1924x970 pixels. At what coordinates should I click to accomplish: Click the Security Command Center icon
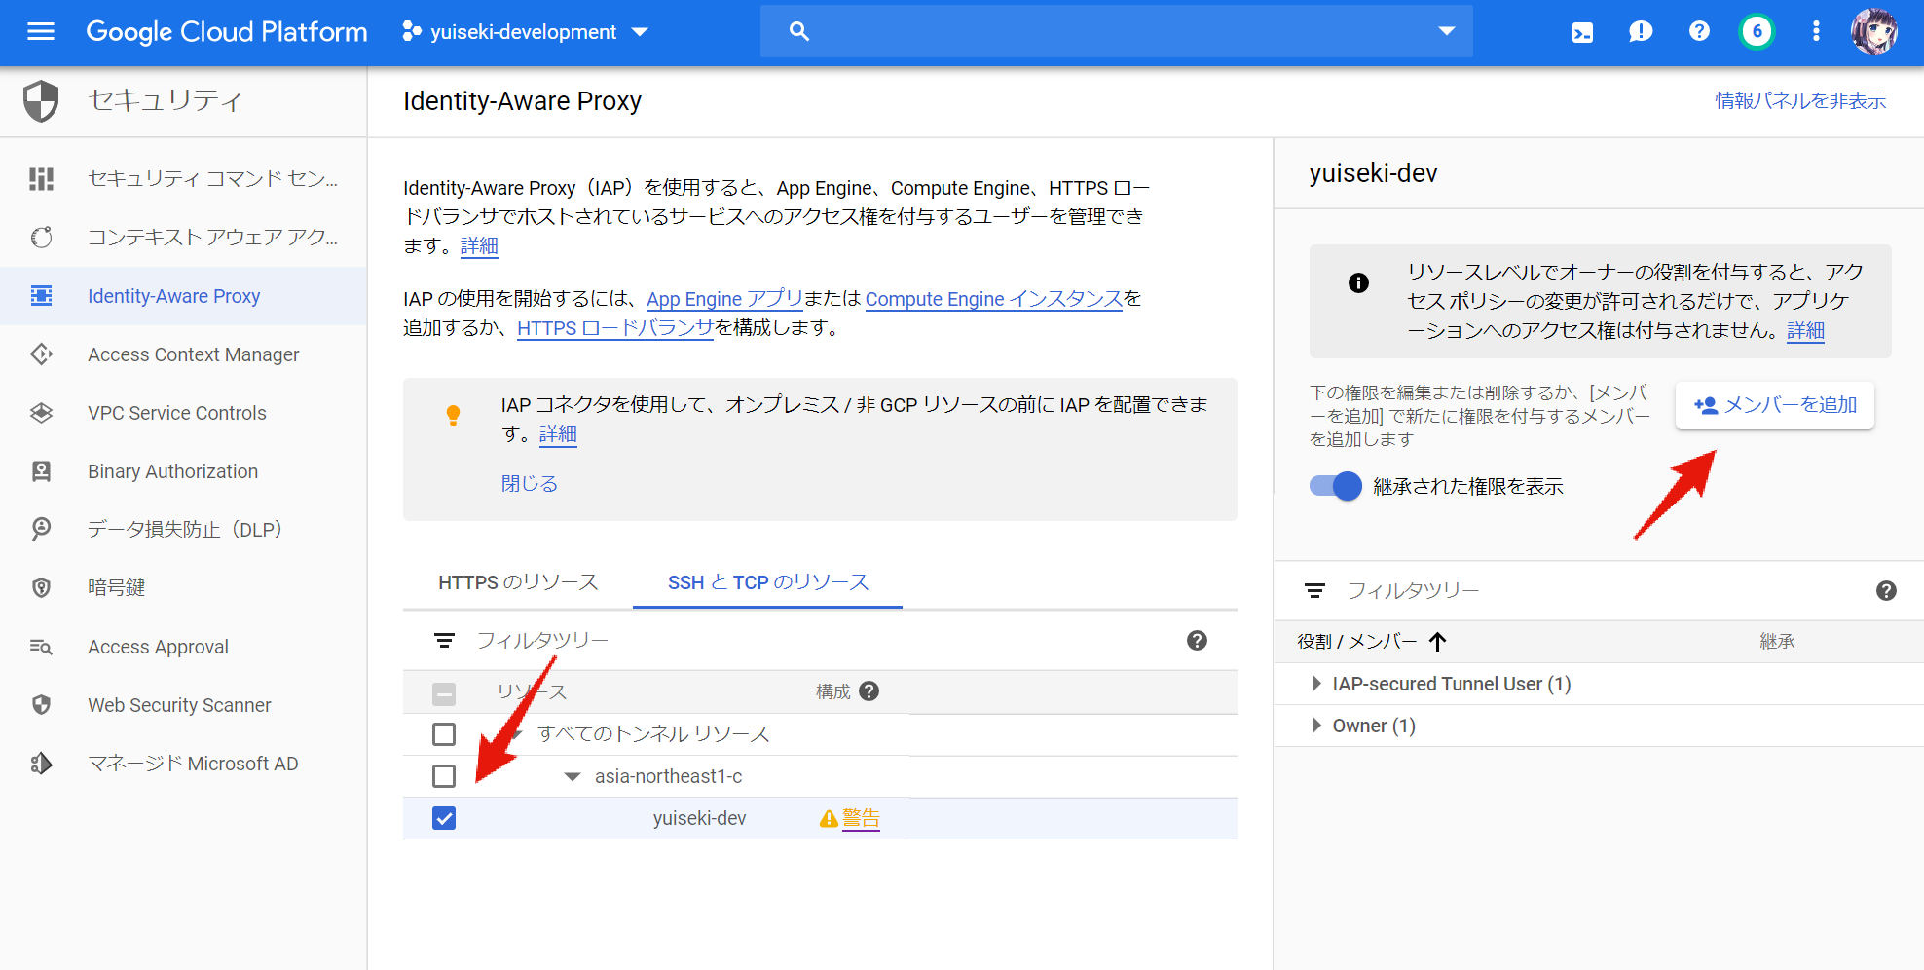pos(41,179)
